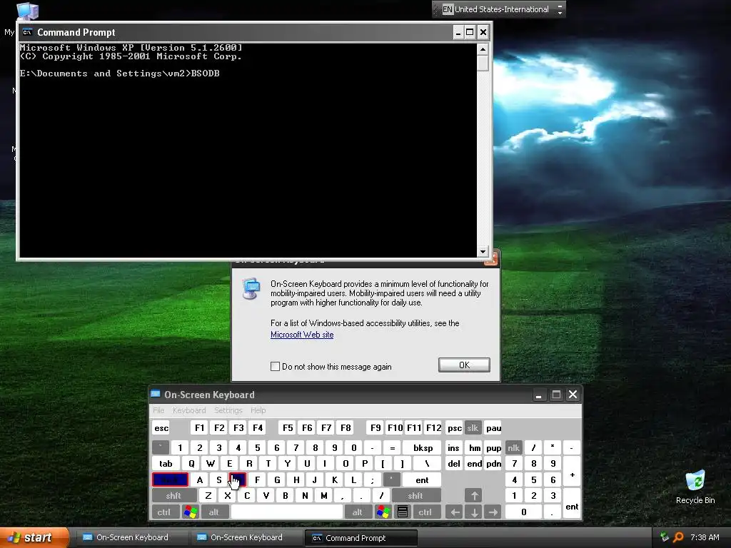Image resolution: width=731 pixels, height=548 pixels.
Task: Toggle the caps lock key on keyboard
Action: [170, 479]
